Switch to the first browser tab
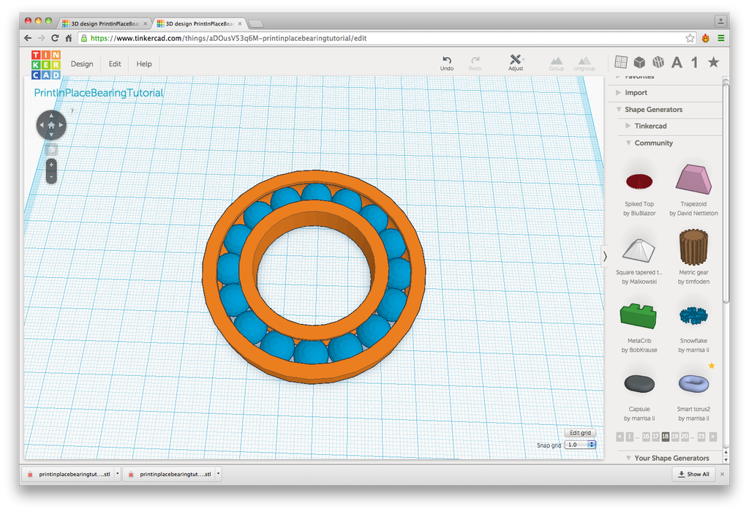749x512 pixels. click(104, 23)
